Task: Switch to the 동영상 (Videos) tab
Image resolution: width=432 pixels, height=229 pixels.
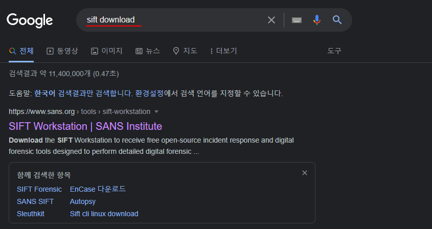Action: (62, 51)
